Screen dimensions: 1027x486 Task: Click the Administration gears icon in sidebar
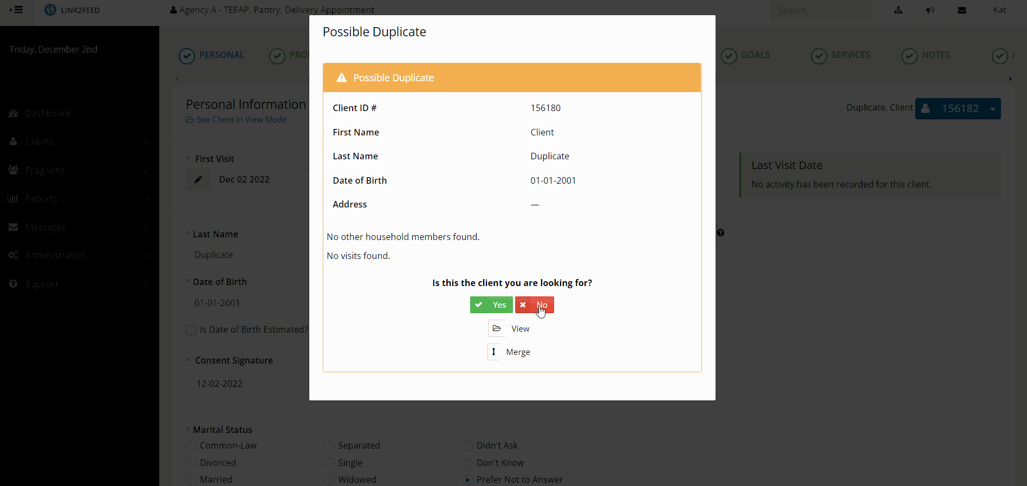pyautogui.click(x=14, y=255)
